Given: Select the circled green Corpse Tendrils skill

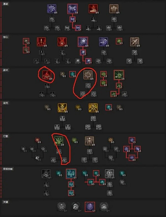Looking at the screenshot, I should point(59,141).
